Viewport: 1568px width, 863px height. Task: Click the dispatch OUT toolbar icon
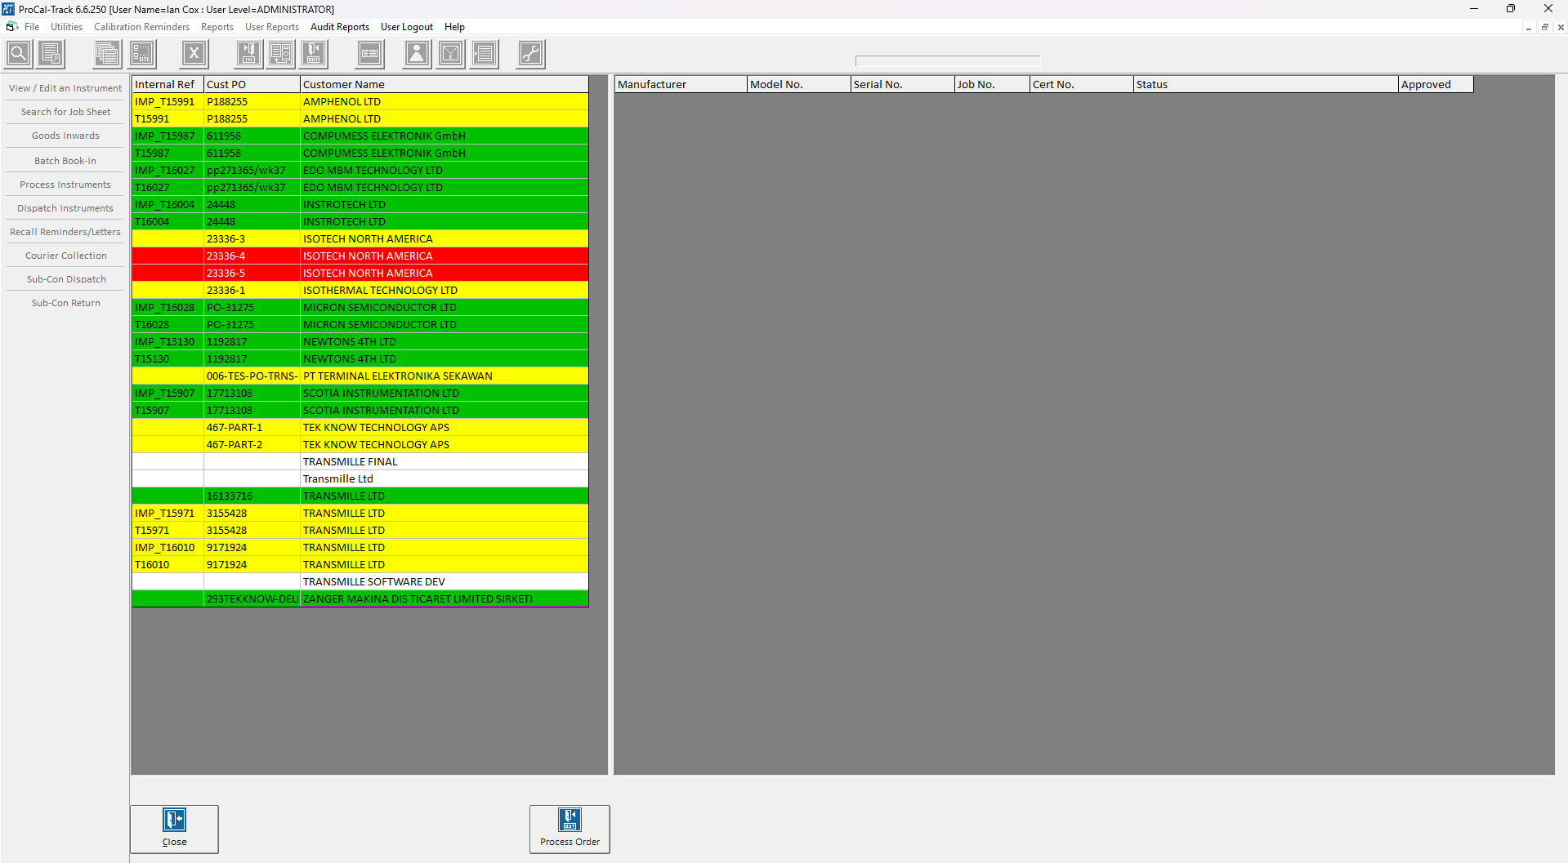314,54
